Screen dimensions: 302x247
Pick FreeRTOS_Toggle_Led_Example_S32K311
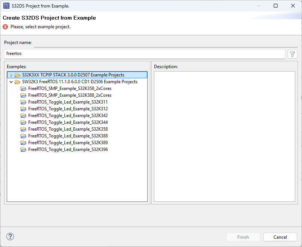pyautogui.click(x=68, y=102)
